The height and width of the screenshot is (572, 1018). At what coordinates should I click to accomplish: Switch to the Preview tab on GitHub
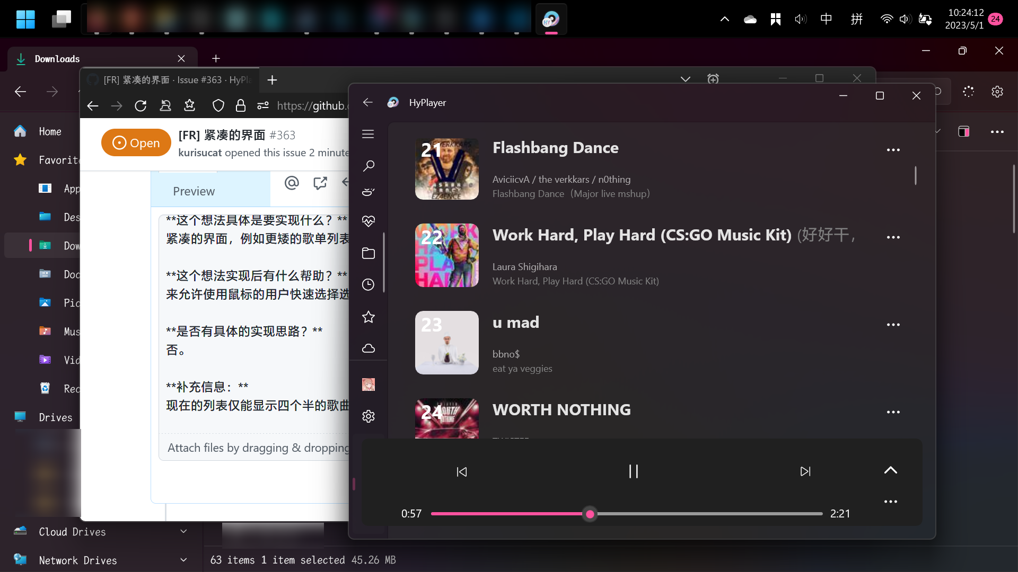coord(194,191)
